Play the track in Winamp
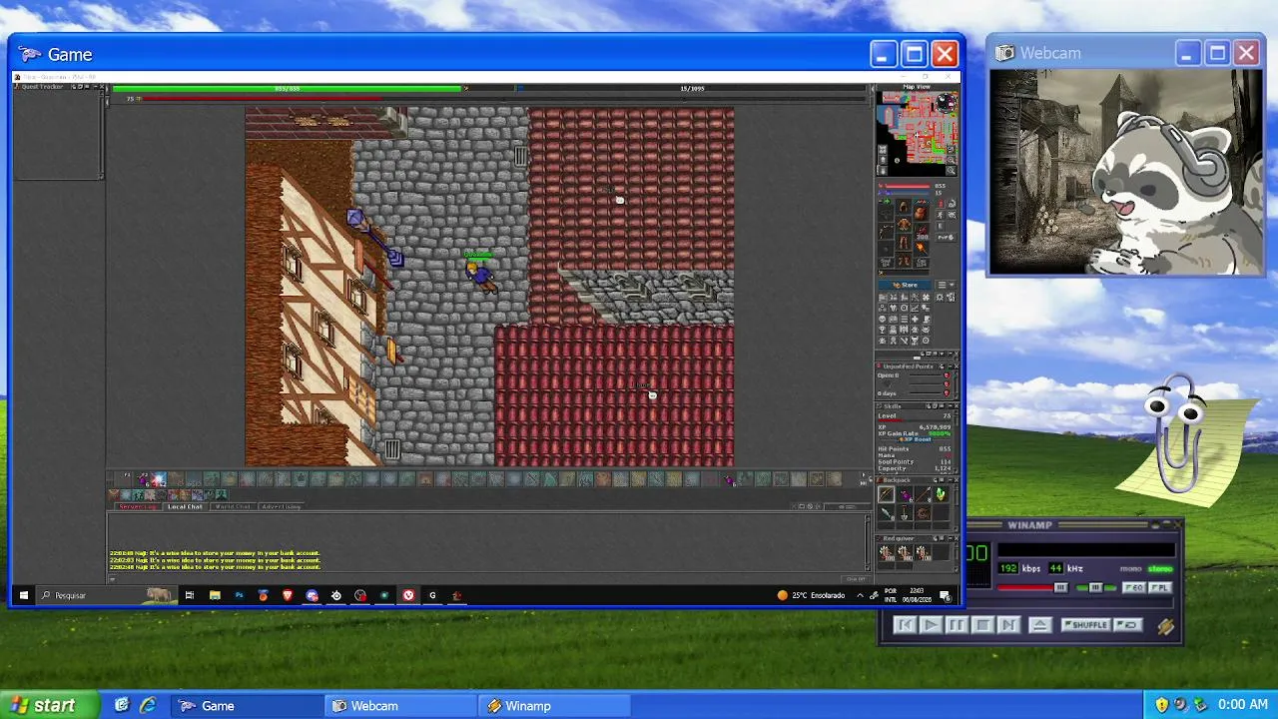The width and height of the screenshot is (1278, 719). (x=930, y=625)
